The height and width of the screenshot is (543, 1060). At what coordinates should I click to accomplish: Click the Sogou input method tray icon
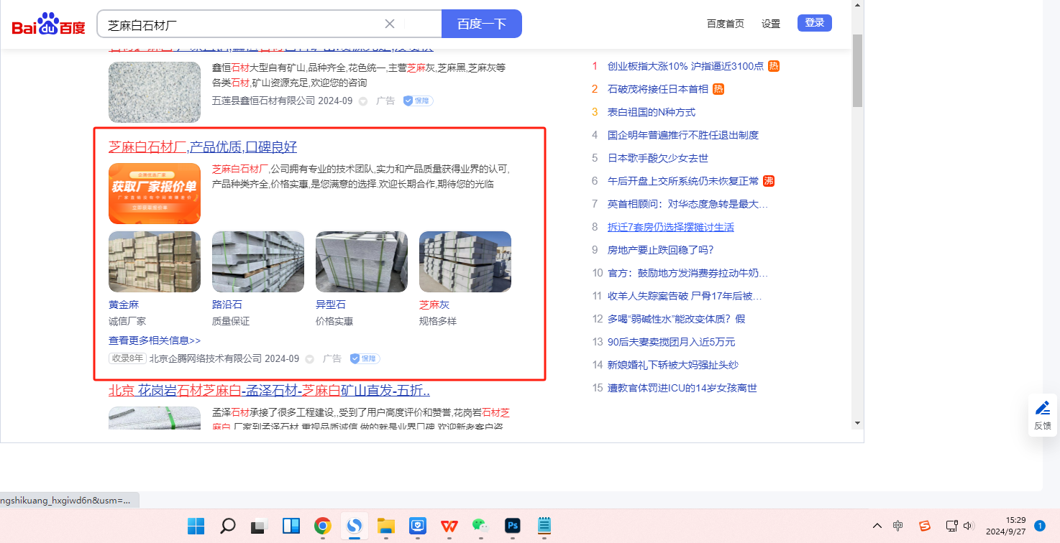925,526
